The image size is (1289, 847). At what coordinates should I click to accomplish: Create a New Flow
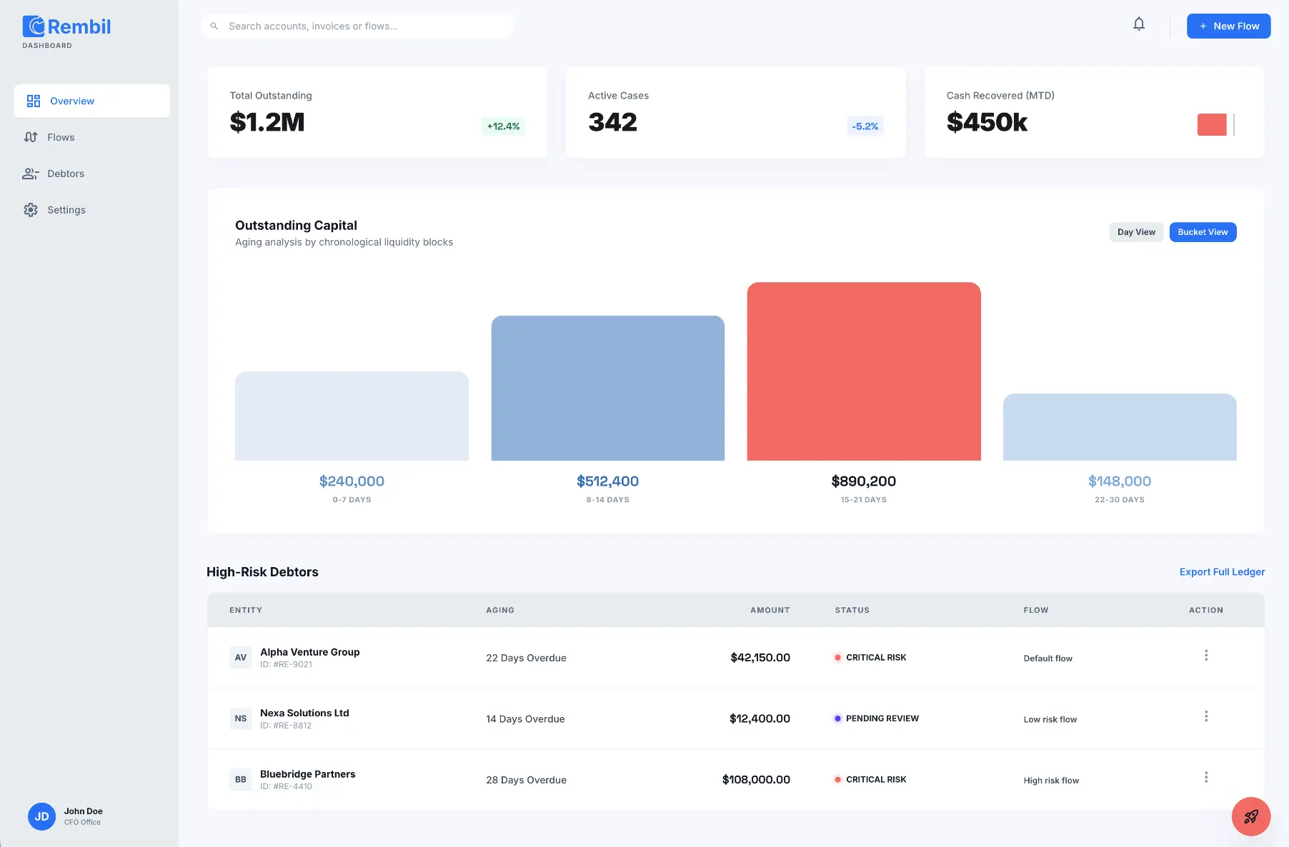pos(1228,26)
